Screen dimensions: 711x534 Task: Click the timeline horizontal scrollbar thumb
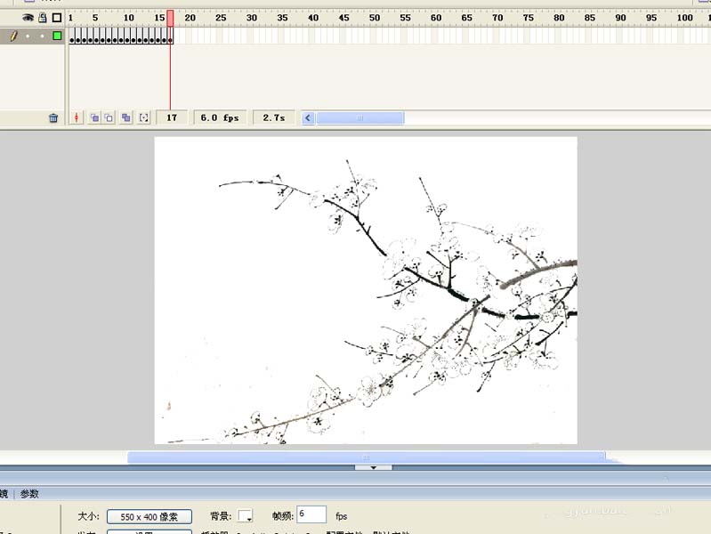pyautogui.click(x=360, y=118)
